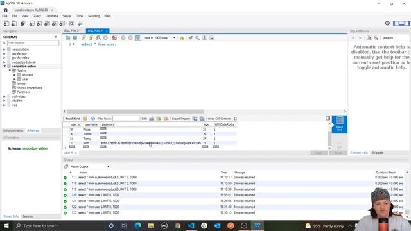Click the commit transaction icon
The height and width of the screenshot is (231, 411).
pos(123,38)
